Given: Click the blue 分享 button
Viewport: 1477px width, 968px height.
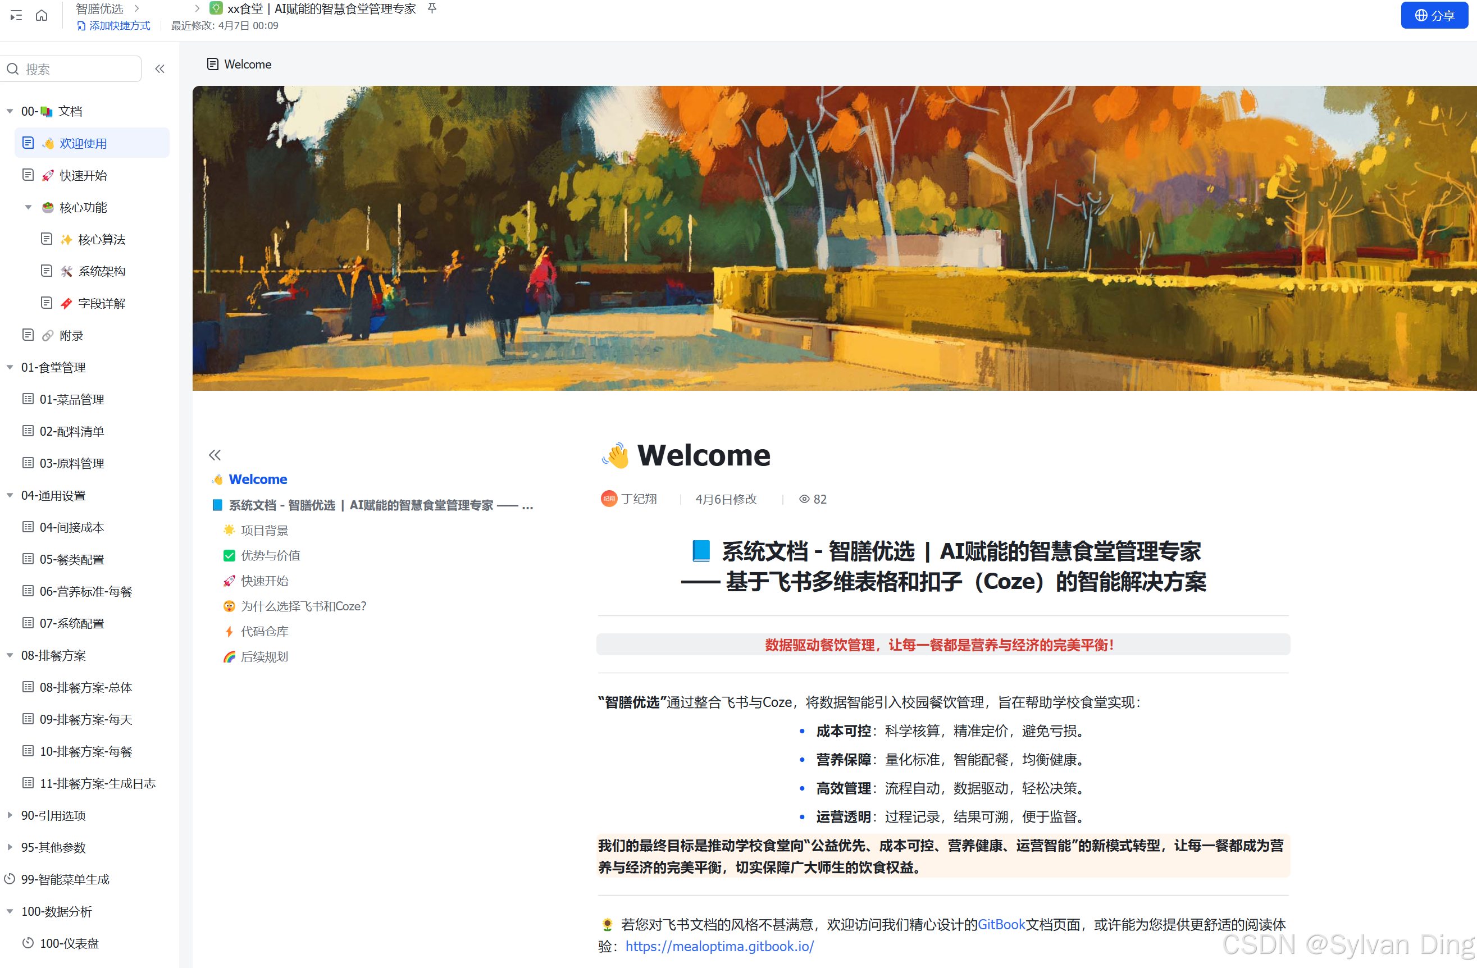Looking at the screenshot, I should pyautogui.click(x=1434, y=16).
